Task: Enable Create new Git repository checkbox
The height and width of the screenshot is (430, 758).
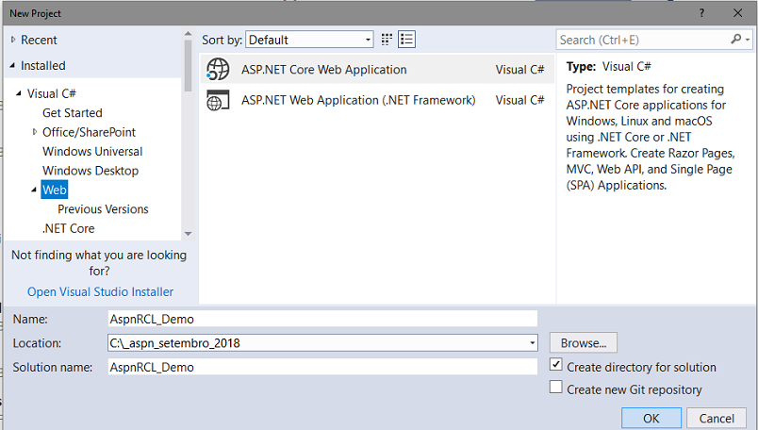Action: click(x=556, y=387)
